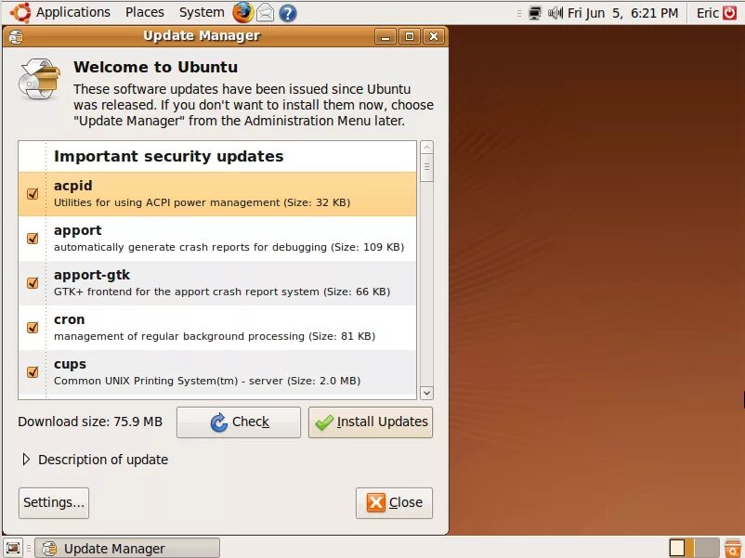Expand the Description of update section
Screen dimensions: 745x558
pyautogui.click(x=26, y=460)
